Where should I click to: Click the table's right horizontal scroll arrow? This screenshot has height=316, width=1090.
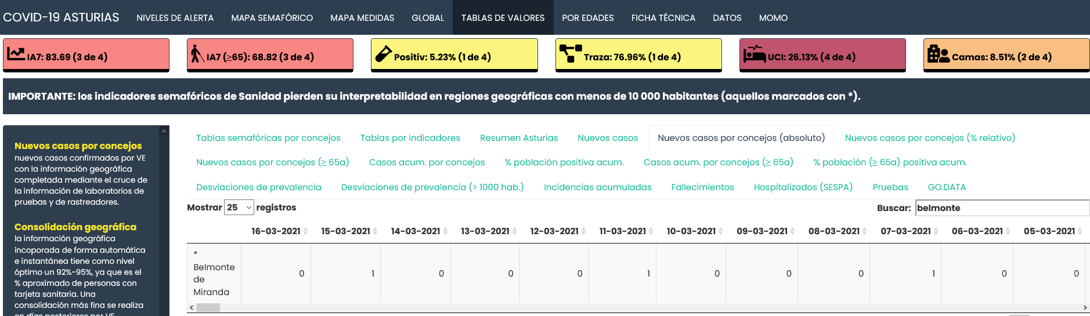pos(1085,308)
